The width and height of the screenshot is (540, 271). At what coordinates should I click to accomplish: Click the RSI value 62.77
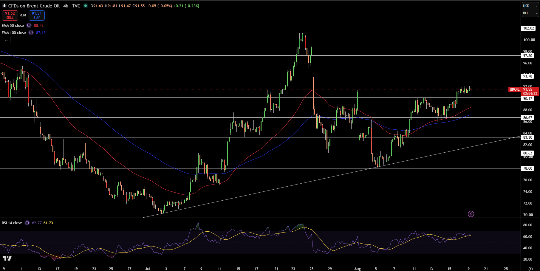pyautogui.click(x=37, y=223)
